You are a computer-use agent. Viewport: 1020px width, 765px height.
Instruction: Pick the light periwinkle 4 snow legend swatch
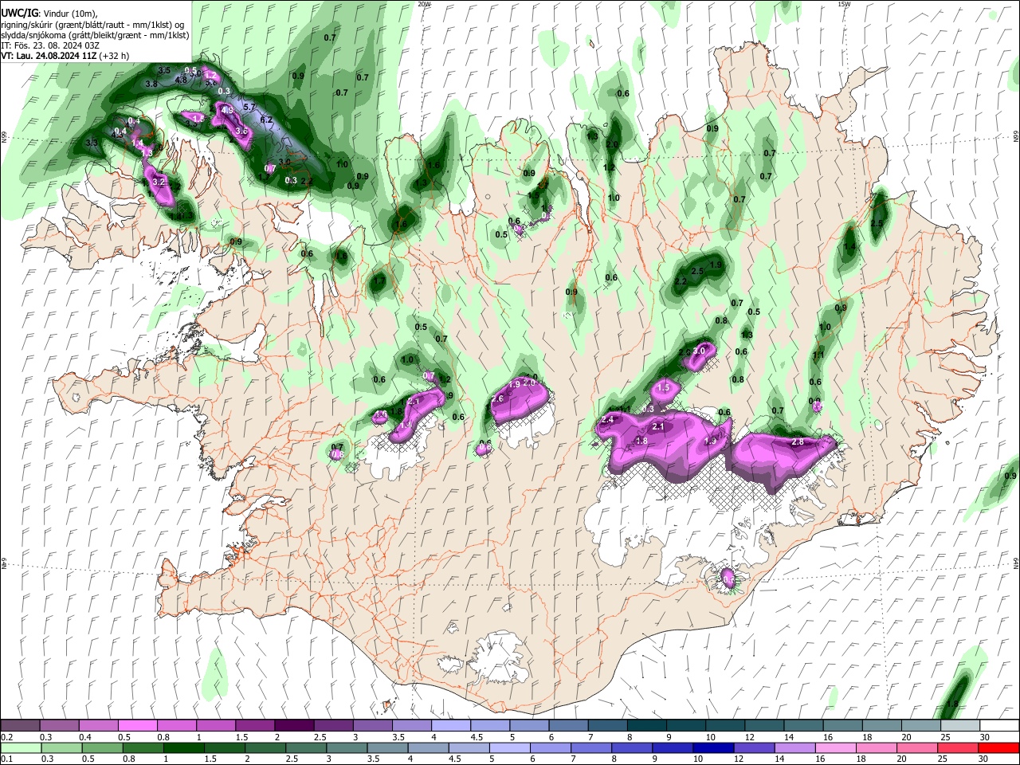click(x=451, y=726)
